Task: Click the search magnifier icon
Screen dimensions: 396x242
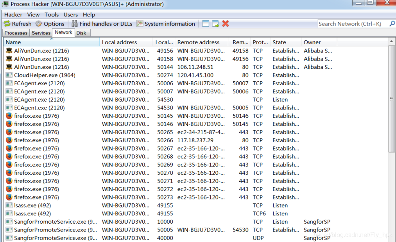Action: click(x=392, y=24)
